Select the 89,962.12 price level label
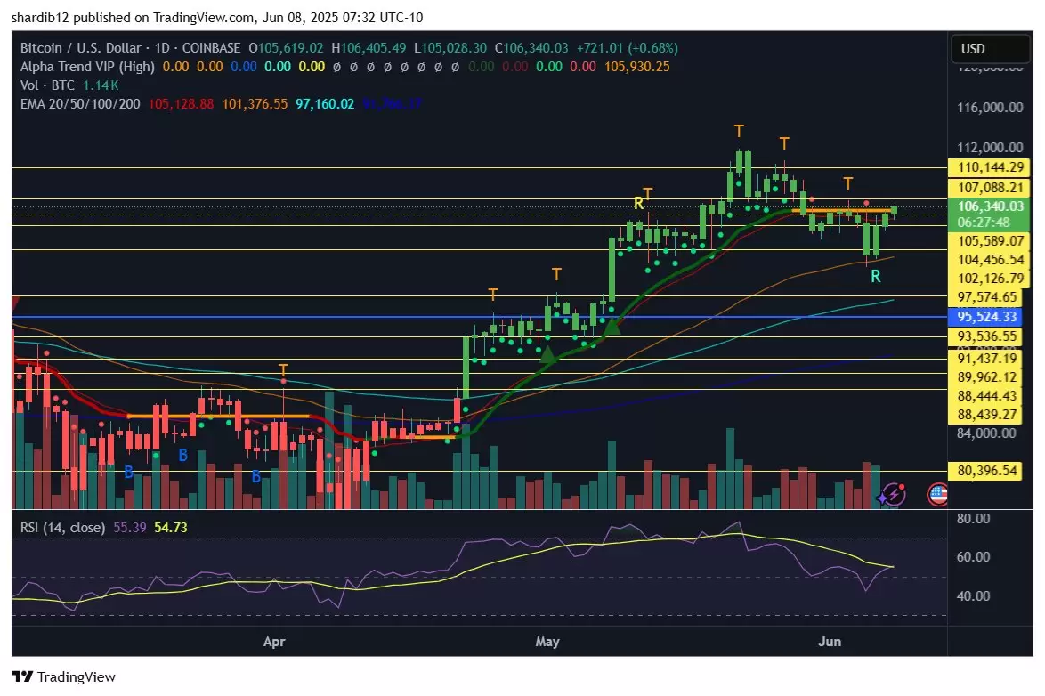1045x696 pixels. 986,376
